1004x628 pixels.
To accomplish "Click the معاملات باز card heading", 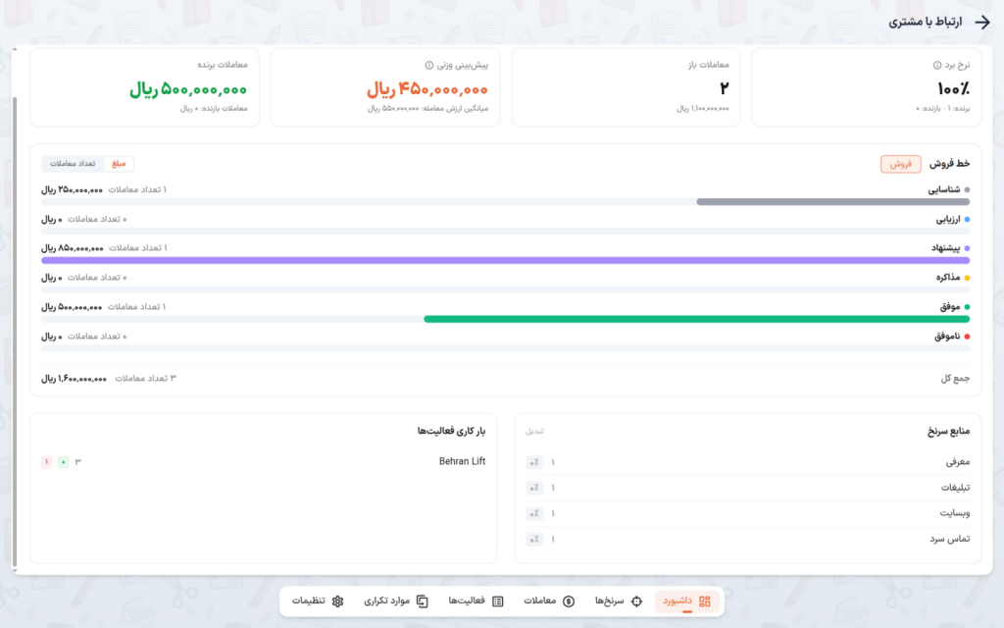I will (709, 65).
